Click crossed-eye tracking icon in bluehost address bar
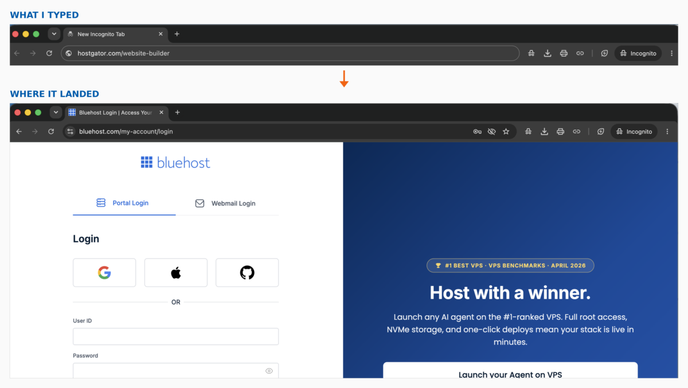 pyautogui.click(x=491, y=131)
